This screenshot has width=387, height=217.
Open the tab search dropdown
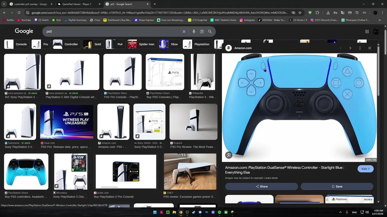pyautogui.click(x=4, y=4)
